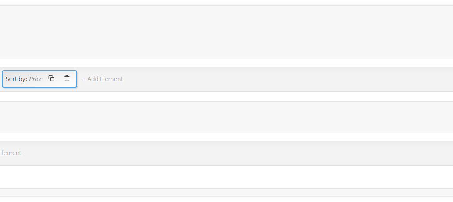This screenshot has height=202, width=453.
Task: Delete the Sort by Price element
Action: [x=67, y=79]
